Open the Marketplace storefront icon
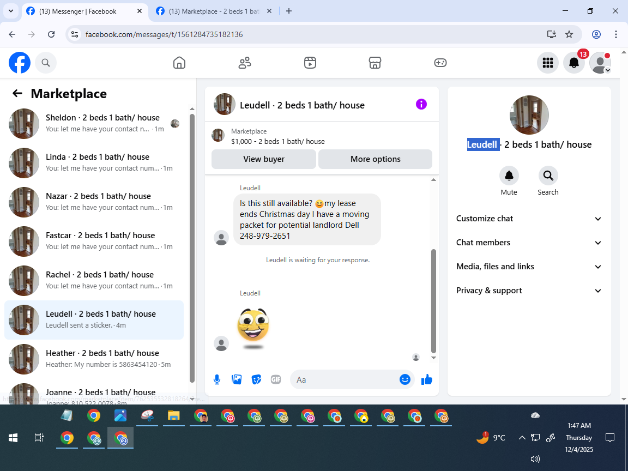 point(375,63)
